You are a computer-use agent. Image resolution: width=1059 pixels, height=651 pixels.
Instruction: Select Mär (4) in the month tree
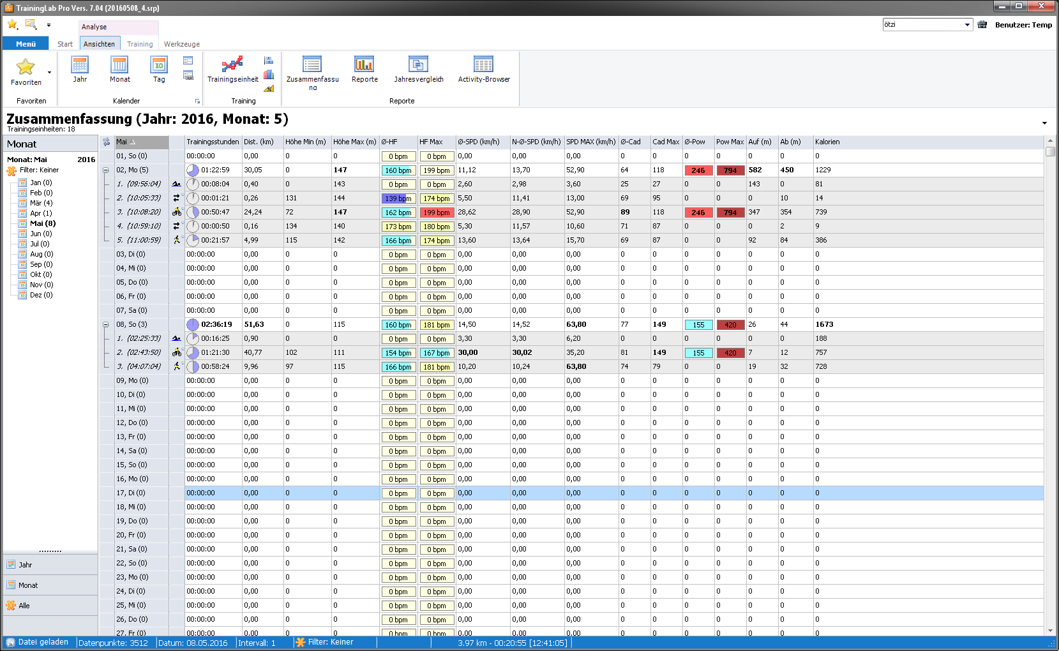41,203
